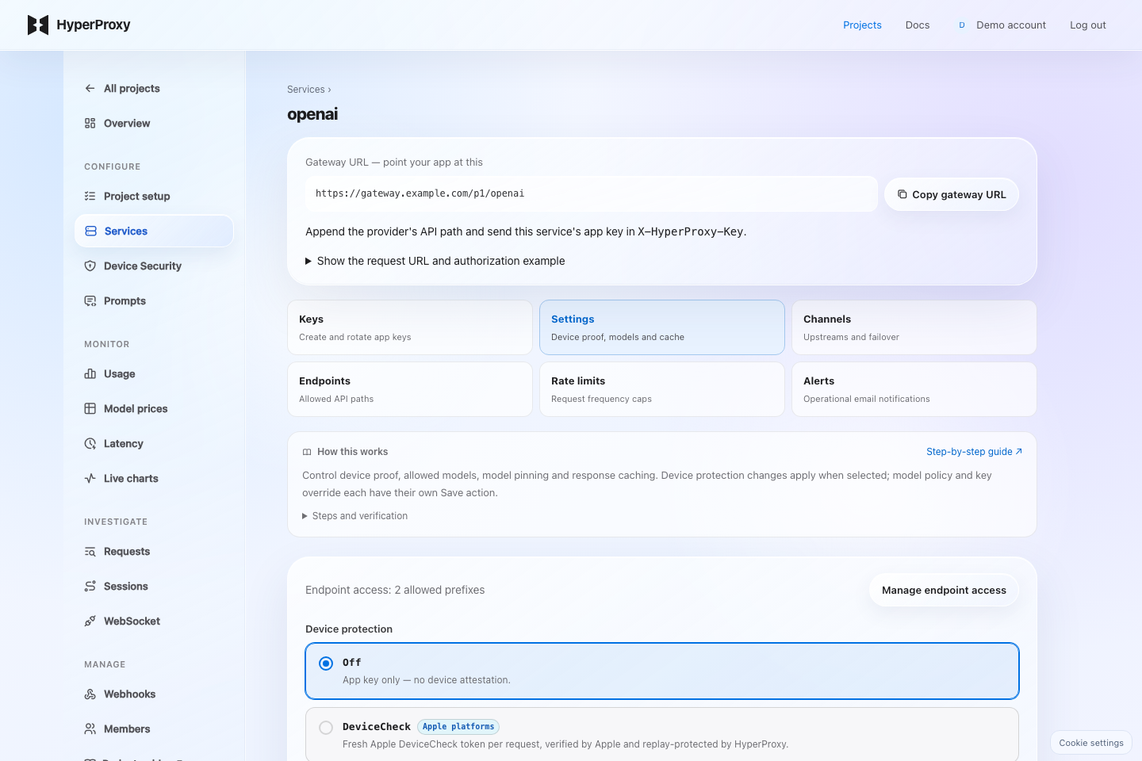The image size is (1142, 761).
Task: Click the book icon beside How this works
Action: (x=307, y=452)
